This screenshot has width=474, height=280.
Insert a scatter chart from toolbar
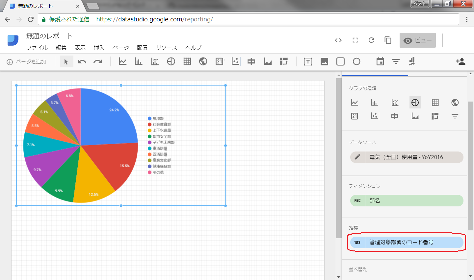click(x=235, y=61)
